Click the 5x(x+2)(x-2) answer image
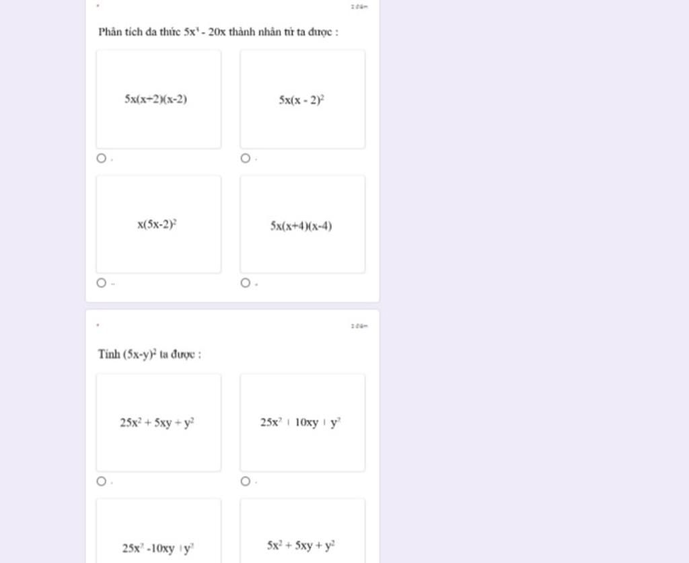Image resolution: width=689 pixels, height=563 pixels. (159, 99)
